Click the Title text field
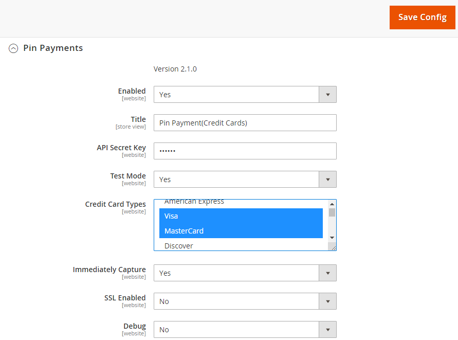 [x=245, y=123]
